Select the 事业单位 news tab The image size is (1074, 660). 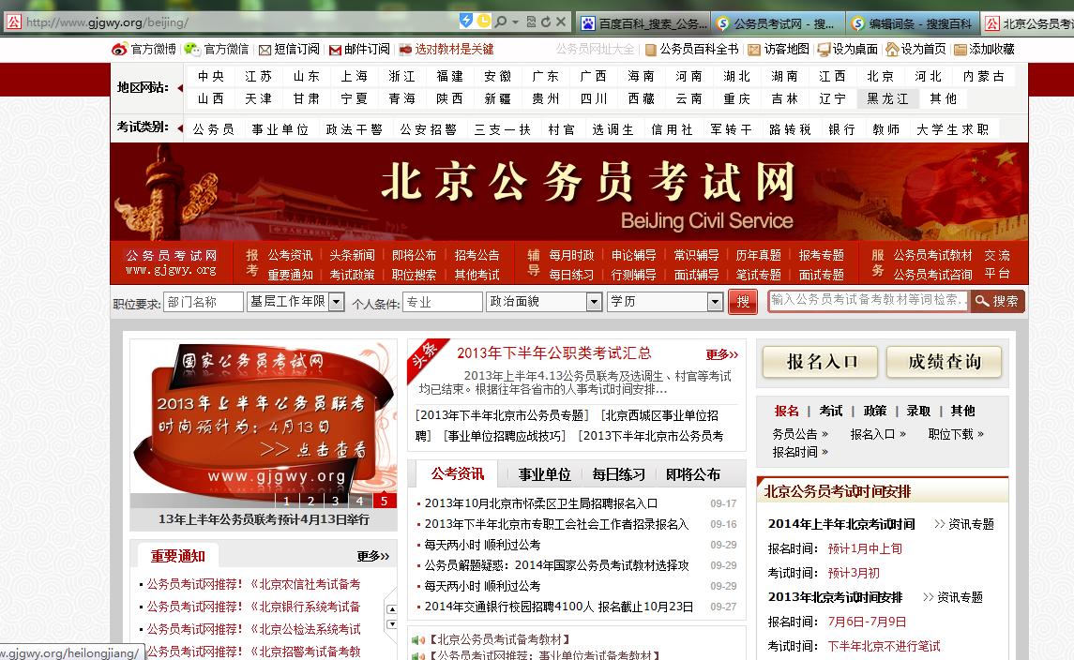(545, 474)
